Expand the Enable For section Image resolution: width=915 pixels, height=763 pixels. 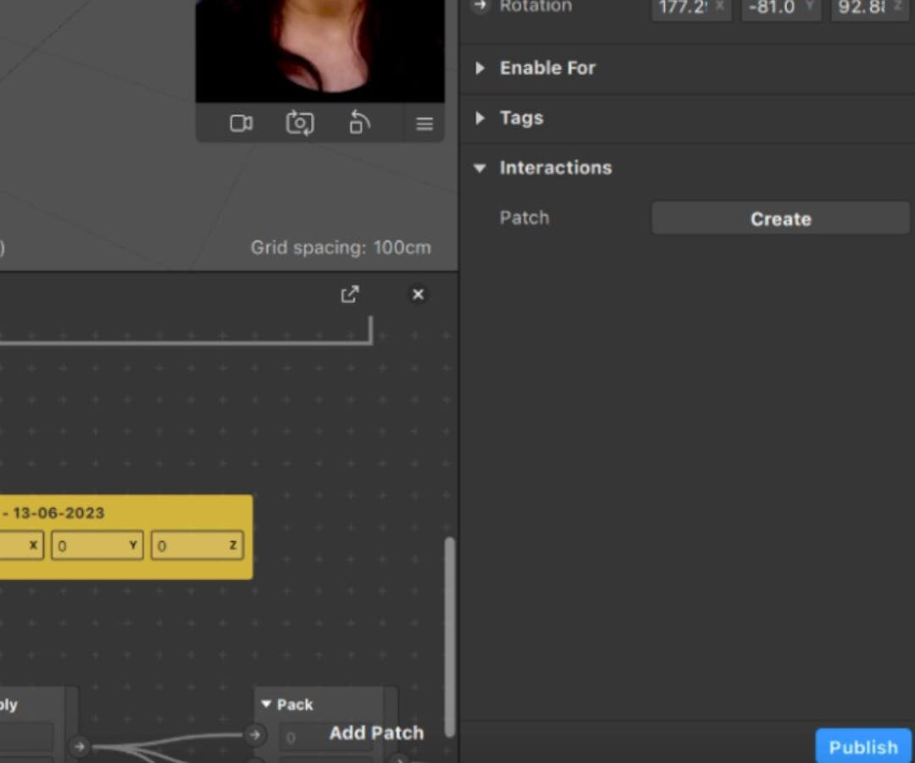480,68
